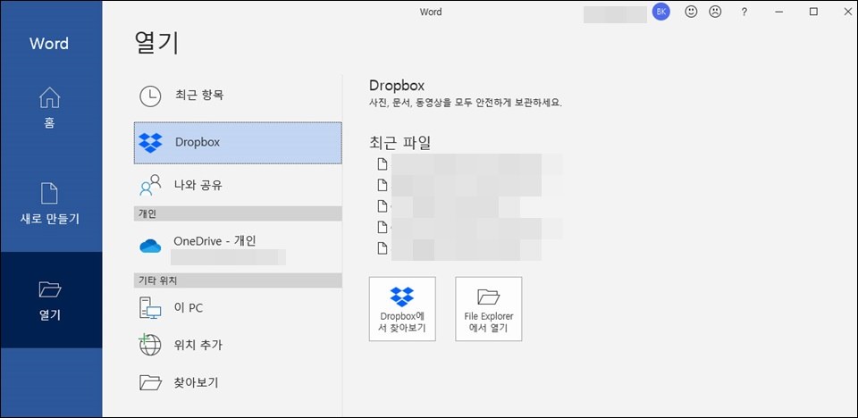
Task: Minimize the Word window
Action: pyautogui.click(x=779, y=12)
